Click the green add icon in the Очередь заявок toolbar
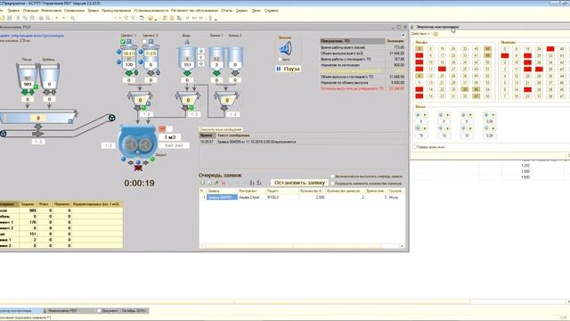The image size is (570, 321). pyautogui.click(x=203, y=183)
